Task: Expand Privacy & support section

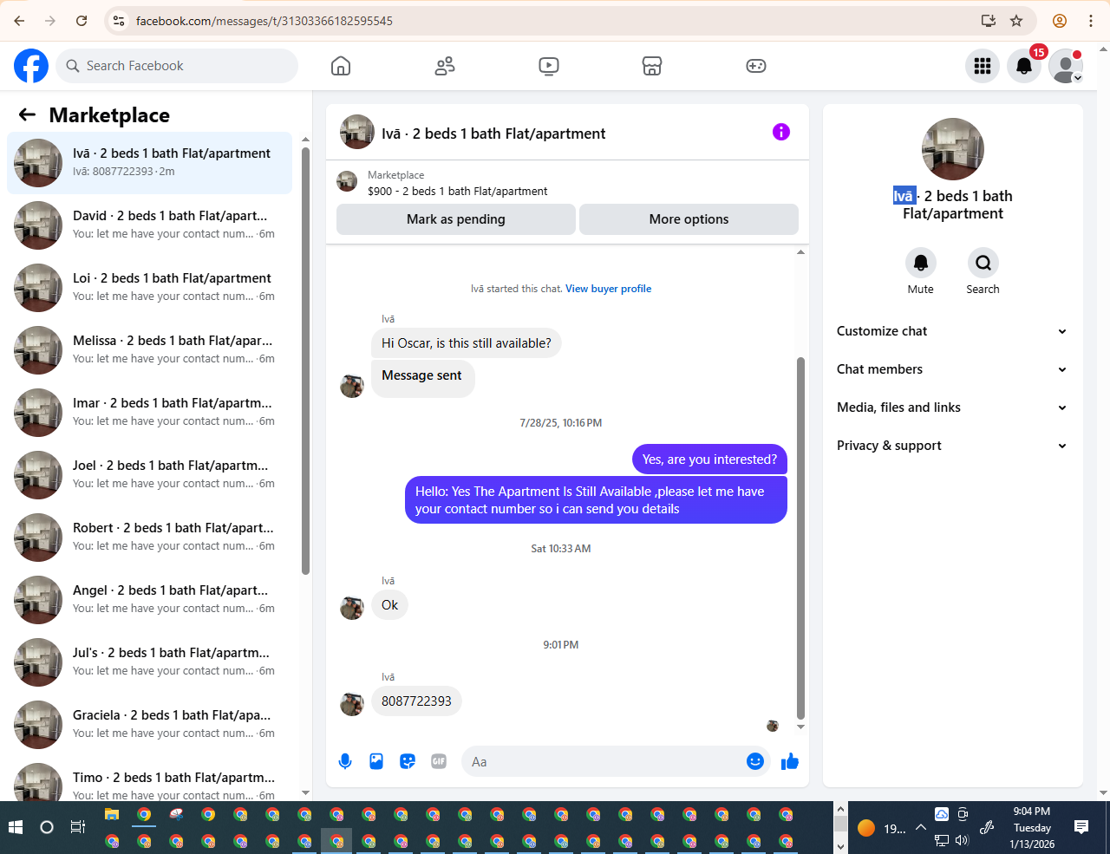Action: (952, 446)
